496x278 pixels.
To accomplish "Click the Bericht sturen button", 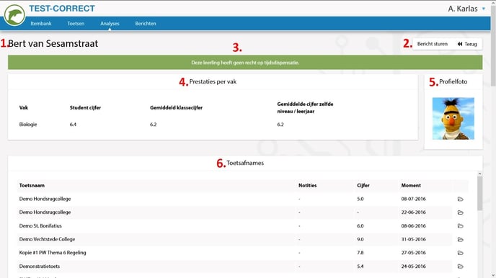I will point(433,44).
